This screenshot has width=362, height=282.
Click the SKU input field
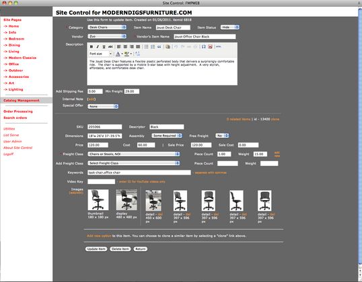[x=105, y=127]
